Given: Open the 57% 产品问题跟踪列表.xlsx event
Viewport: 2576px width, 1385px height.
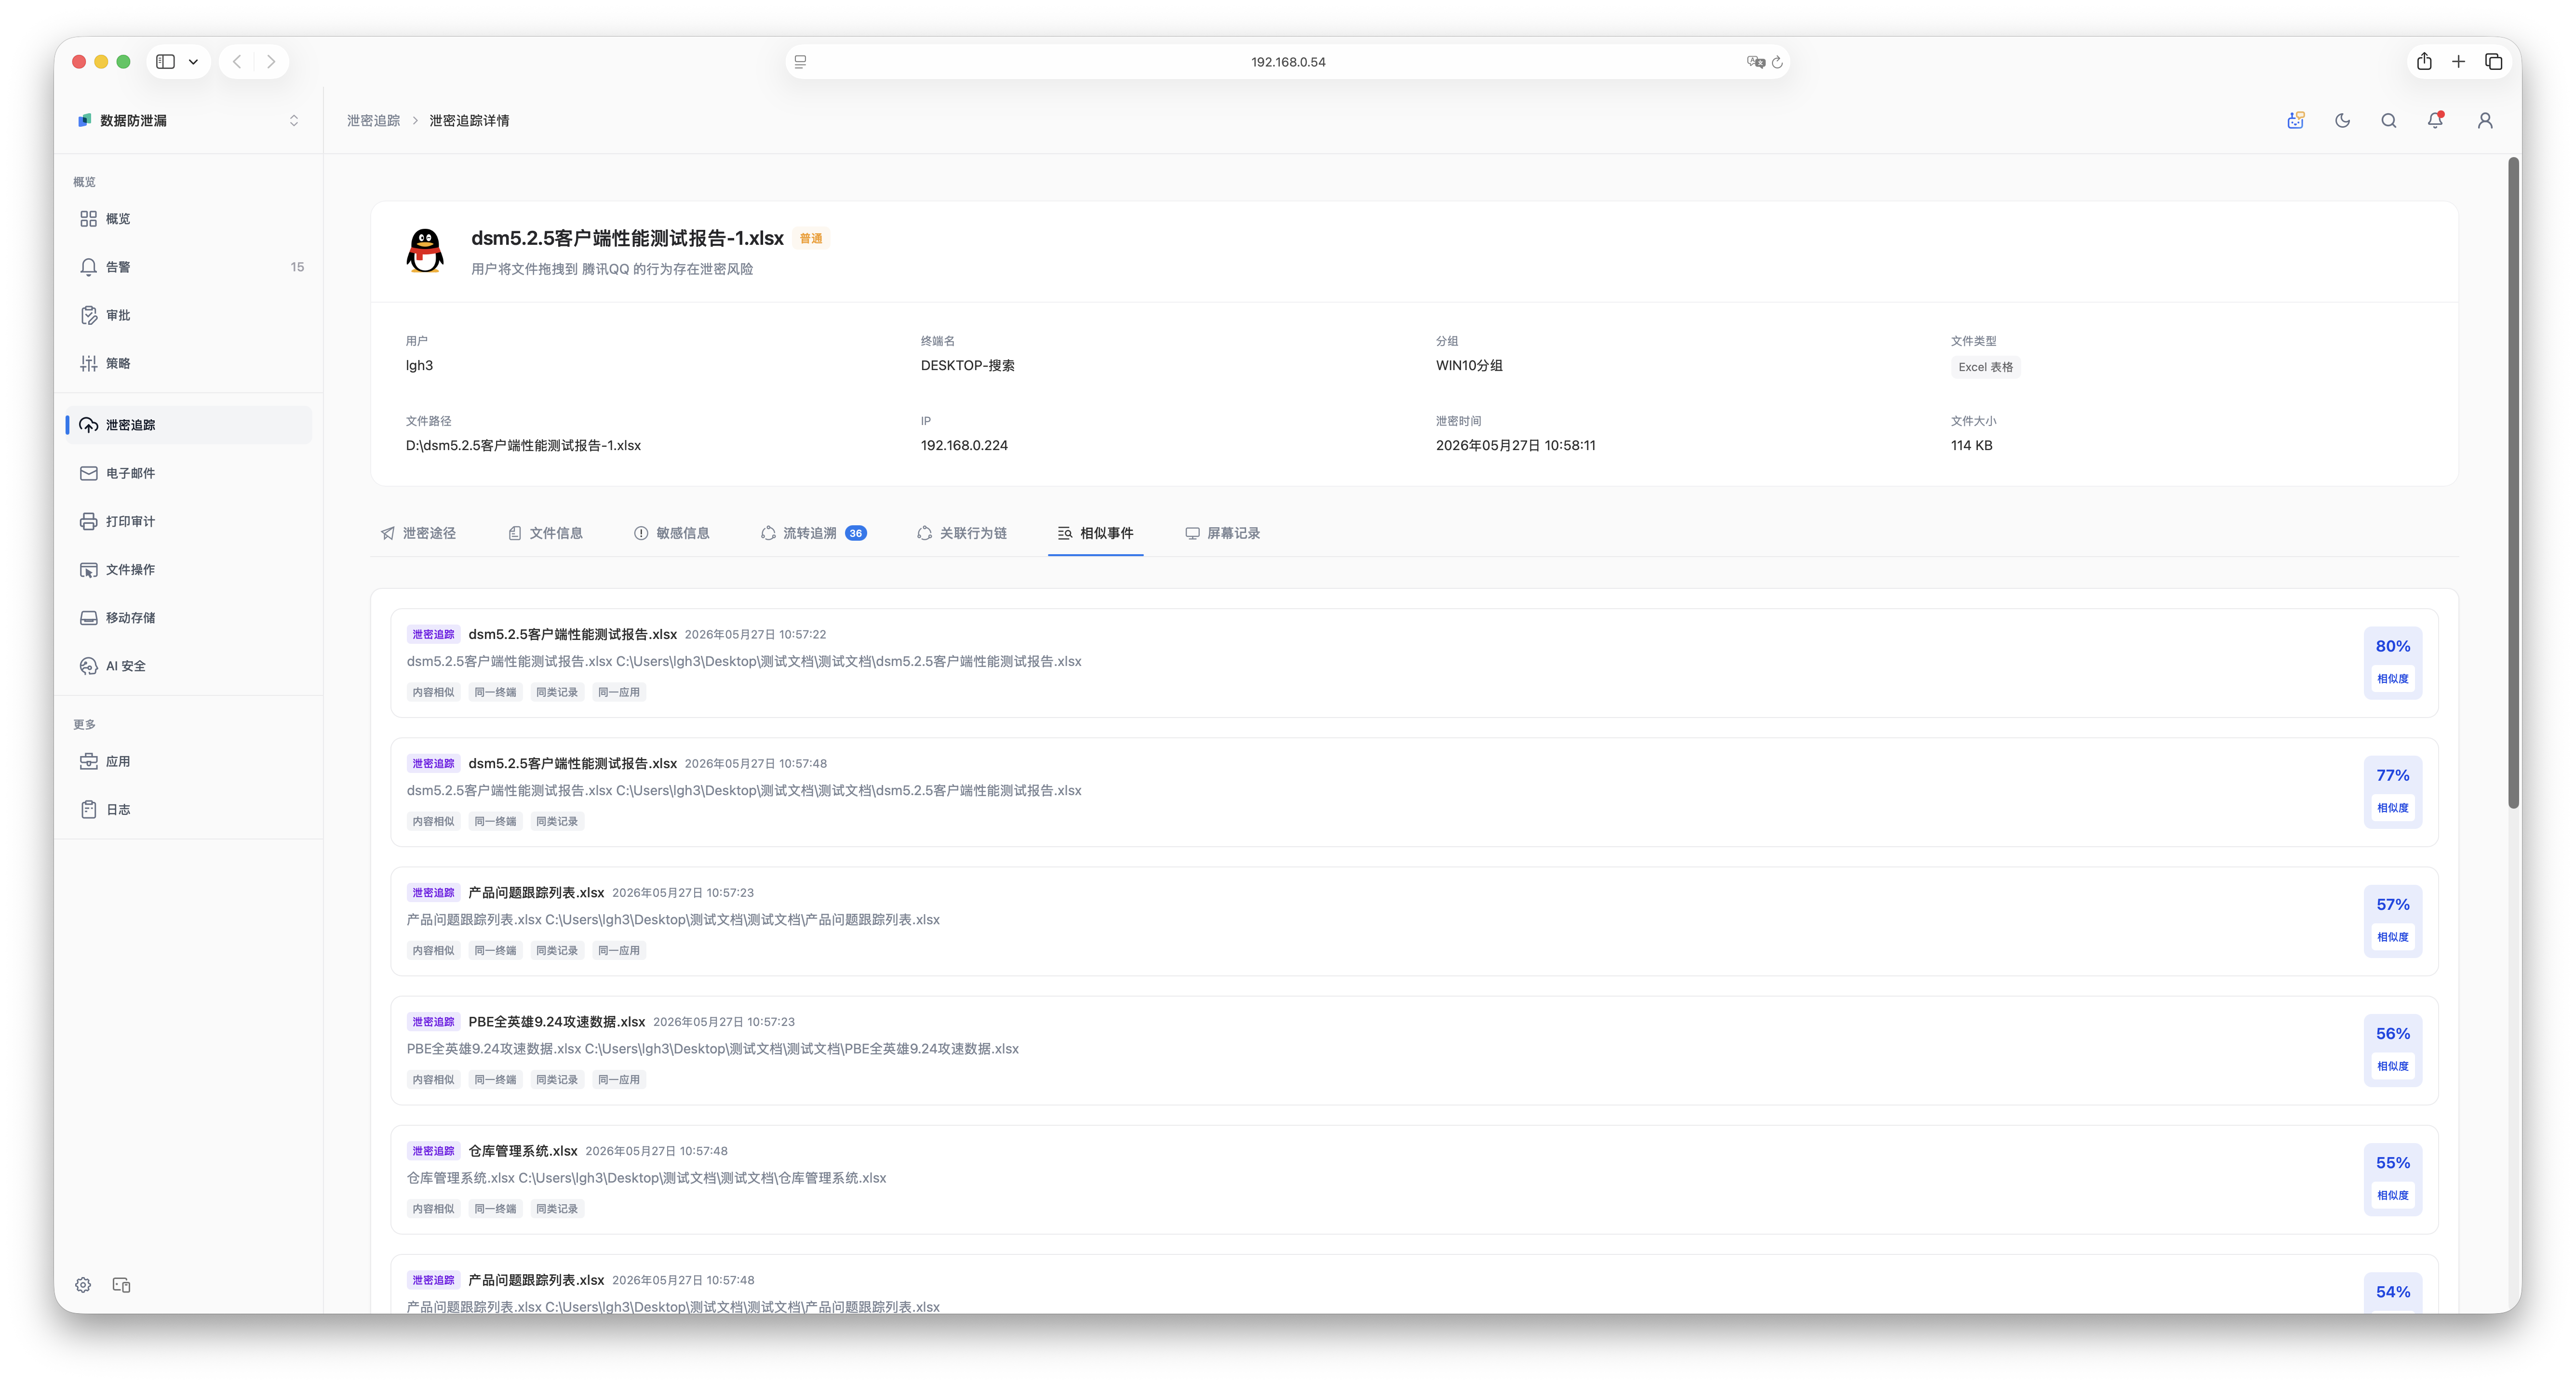Looking at the screenshot, I should coord(1414,920).
